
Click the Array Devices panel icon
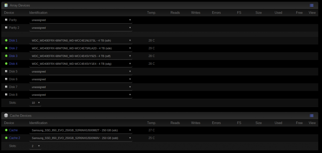pyautogui.click(x=6, y=5)
